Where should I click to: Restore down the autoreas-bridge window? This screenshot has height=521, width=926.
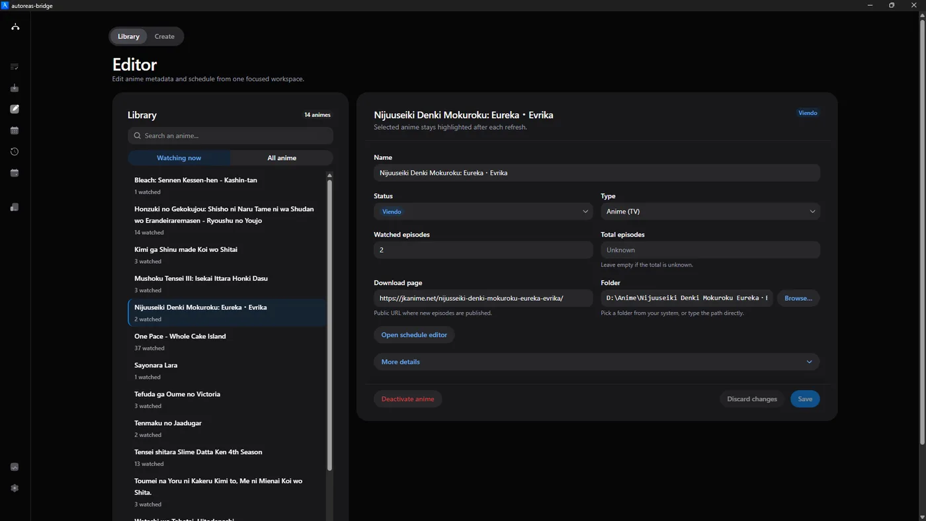pyautogui.click(x=892, y=5)
